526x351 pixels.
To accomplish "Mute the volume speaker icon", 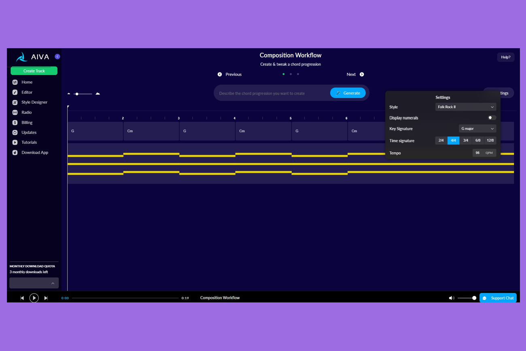I will coord(451,298).
